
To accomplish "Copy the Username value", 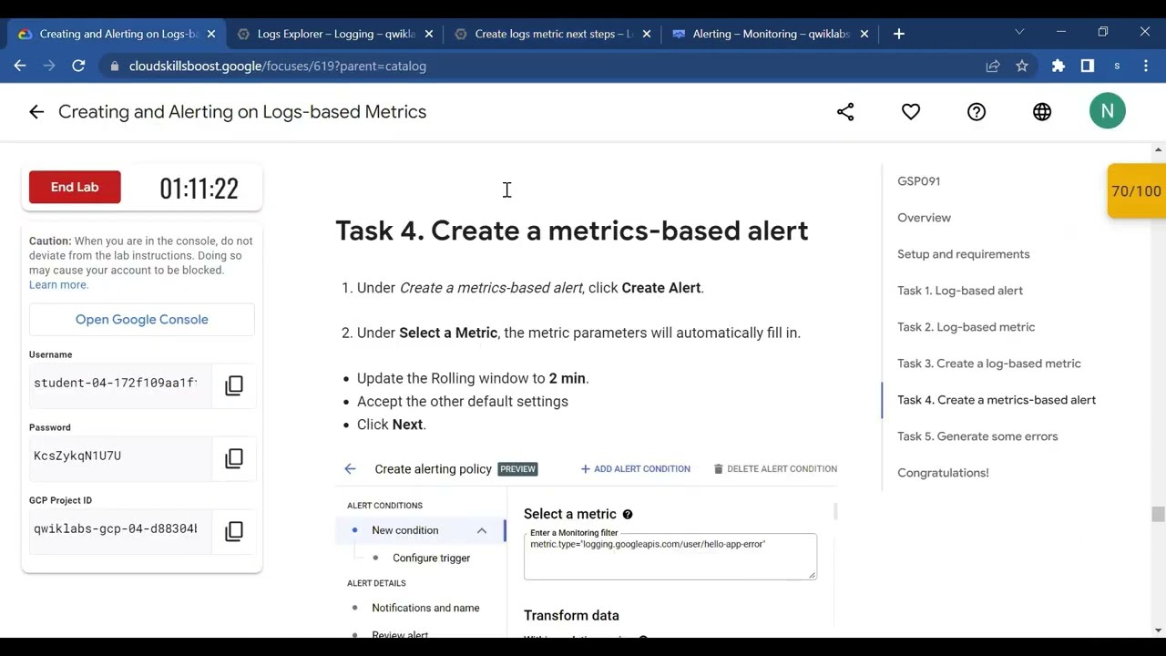I will click(x=234, y=385).
